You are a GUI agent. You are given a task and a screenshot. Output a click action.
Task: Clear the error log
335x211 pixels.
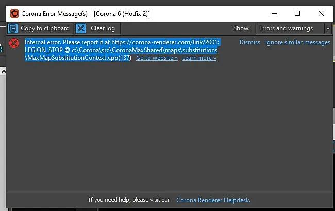click(98, 28)
